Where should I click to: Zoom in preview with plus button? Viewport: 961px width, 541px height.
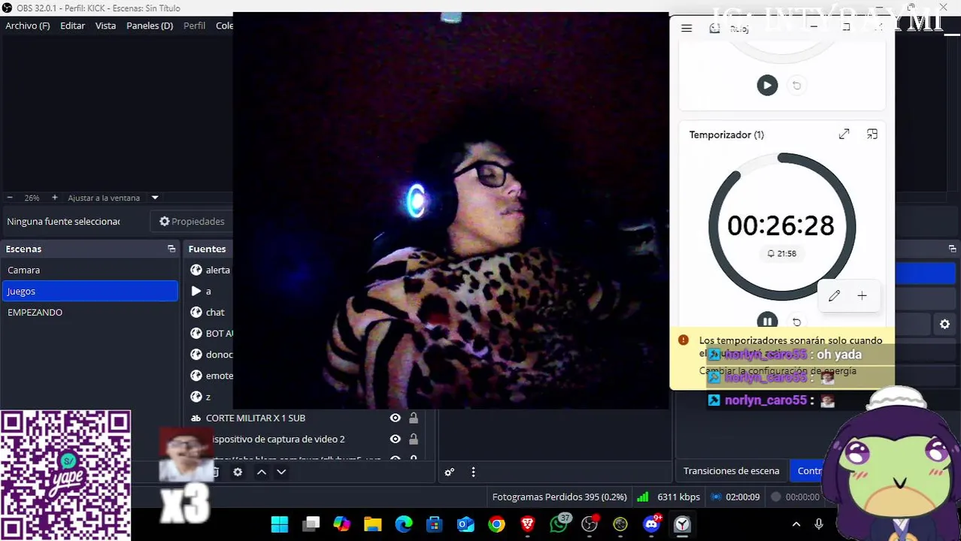pyautogui.click(x=54, y=198)
